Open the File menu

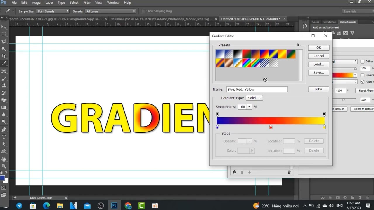(x=14, y=3)
